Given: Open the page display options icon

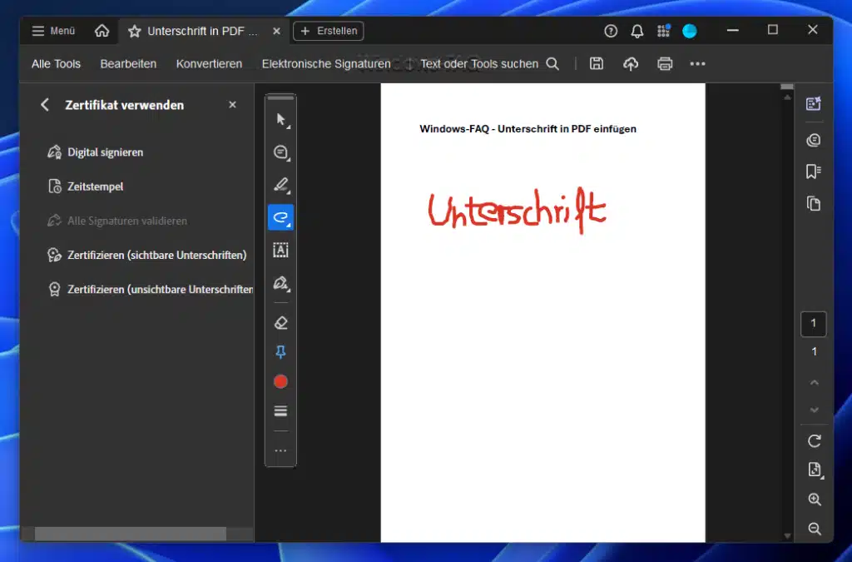Looking at the screenshot, I should coord(814,470).
